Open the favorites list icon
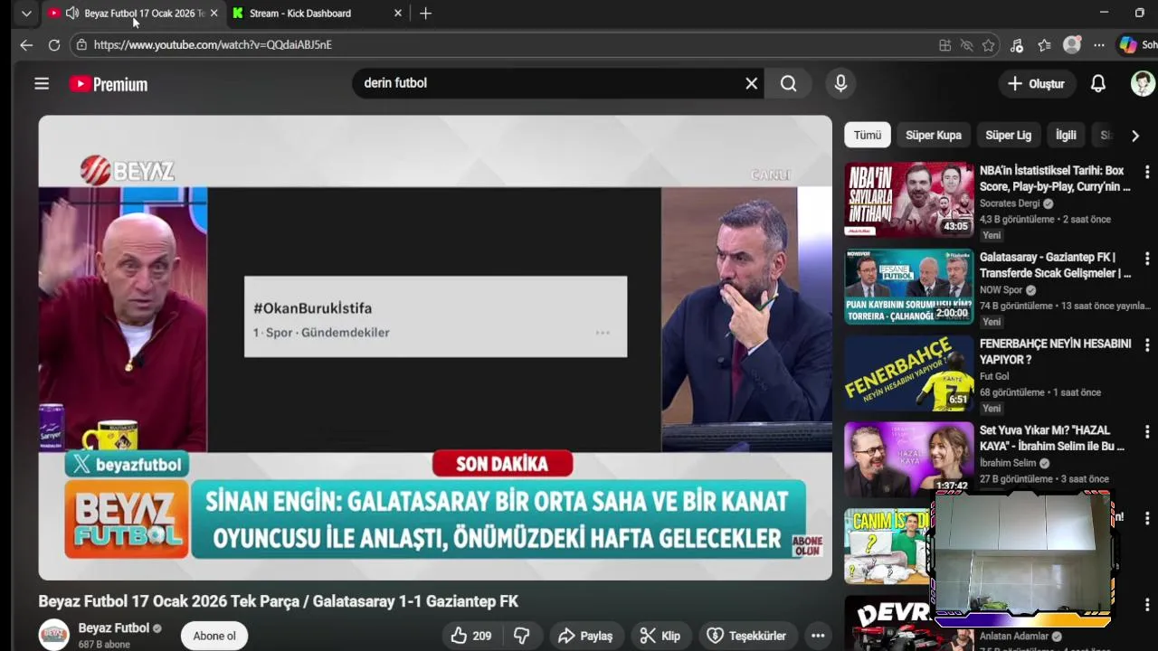The image size is (1158, 651). click(1044, 45)
